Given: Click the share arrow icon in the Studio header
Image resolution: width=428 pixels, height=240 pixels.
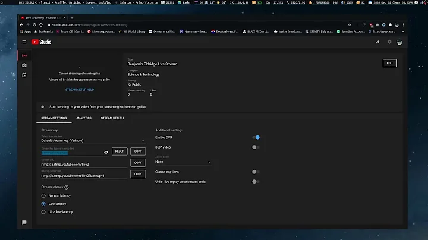Looking at the screenshot, I should click(377, 42).
